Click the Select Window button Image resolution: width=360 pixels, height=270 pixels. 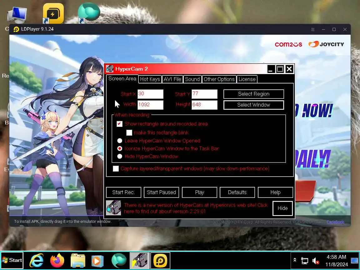(x=254, y=105)
